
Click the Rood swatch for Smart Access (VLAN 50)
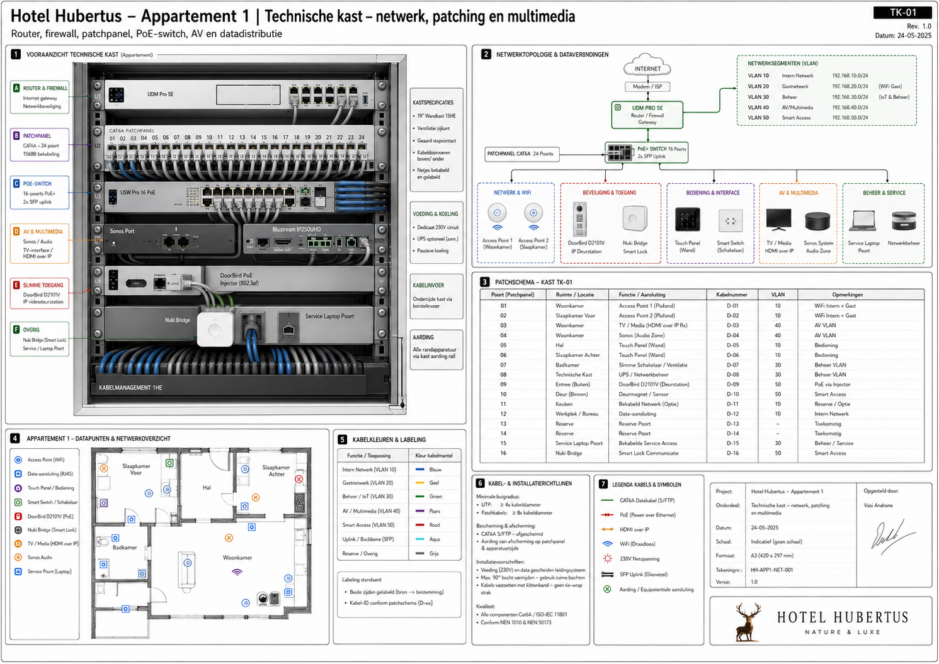tap(419, 525)
